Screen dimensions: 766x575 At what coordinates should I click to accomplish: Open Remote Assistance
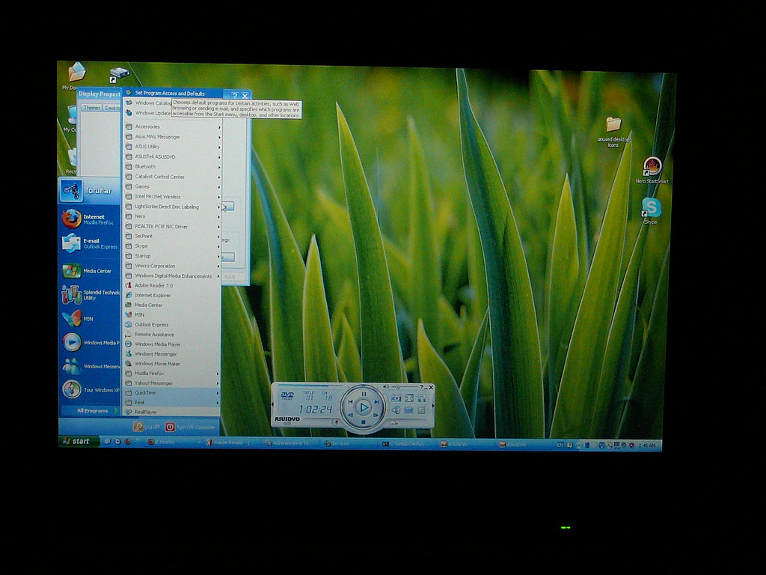click(172, 335)
